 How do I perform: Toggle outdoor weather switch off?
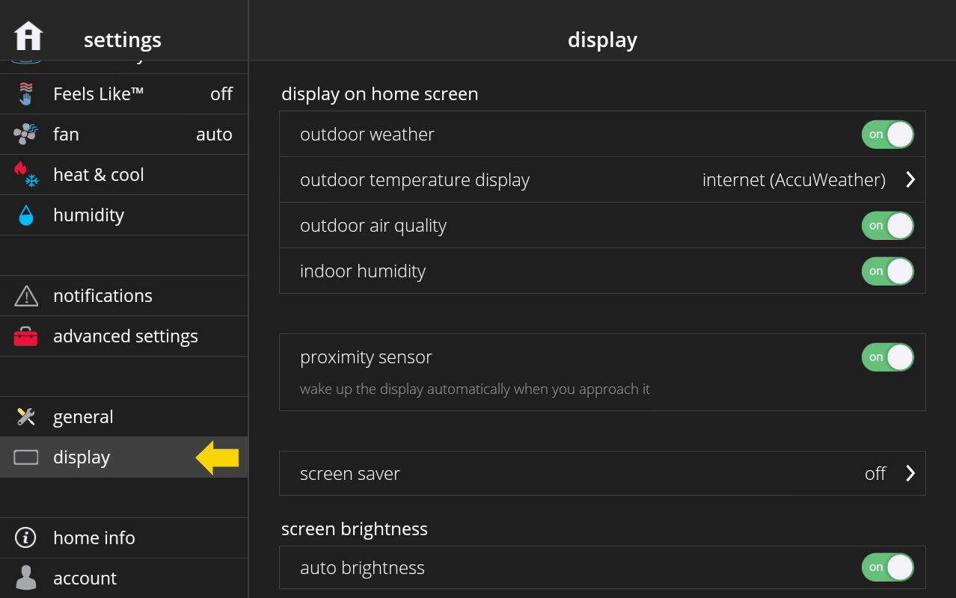888,135
